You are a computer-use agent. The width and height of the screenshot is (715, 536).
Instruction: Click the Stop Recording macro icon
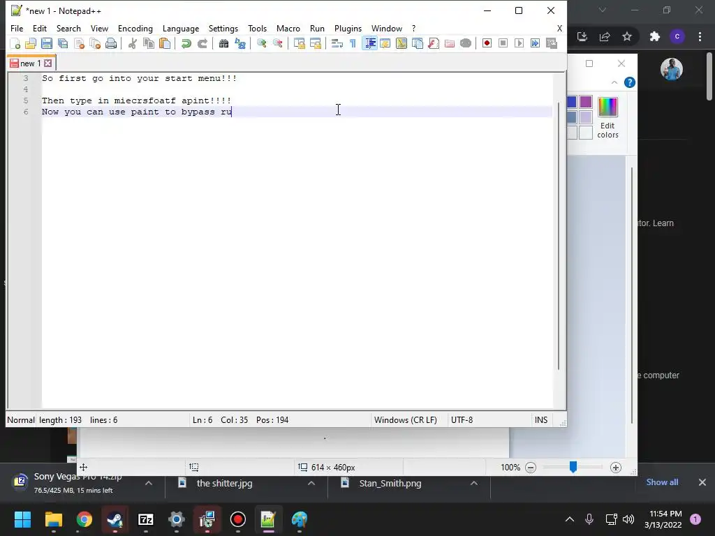click(x=503, y=43)
